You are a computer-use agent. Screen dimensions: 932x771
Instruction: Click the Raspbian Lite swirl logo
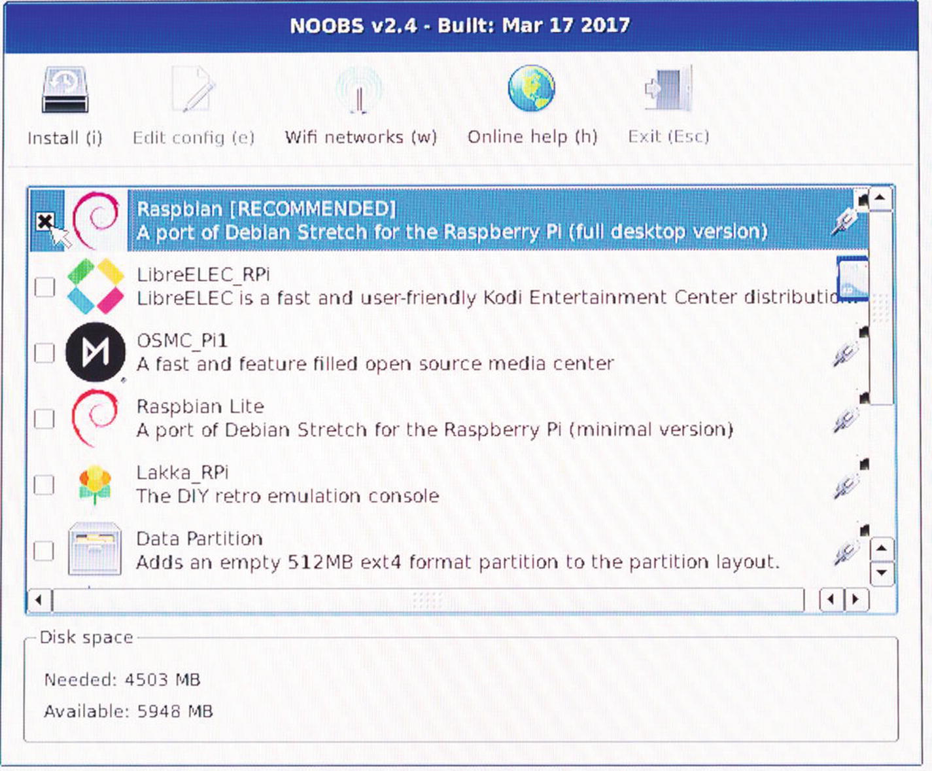[96, 418]
